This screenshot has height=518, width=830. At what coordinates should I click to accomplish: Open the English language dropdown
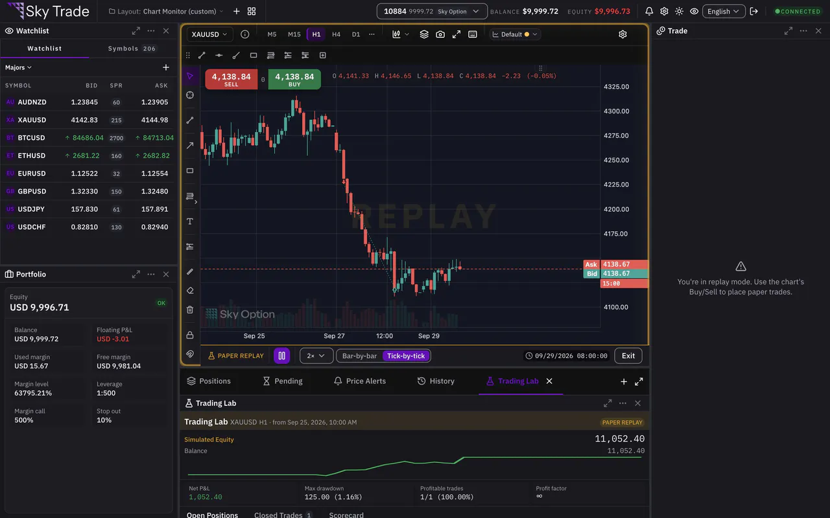pyautogui.click(x=723, y=11)
